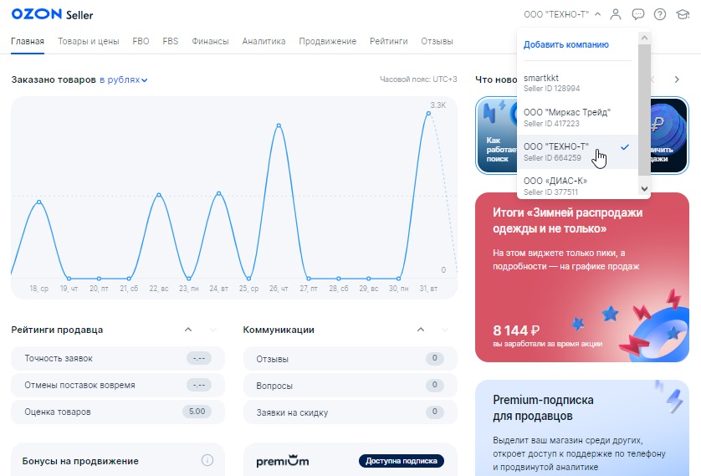Open the chat messages icon
This screenshot has height=476, width=701.
click(x=638, y=14)
